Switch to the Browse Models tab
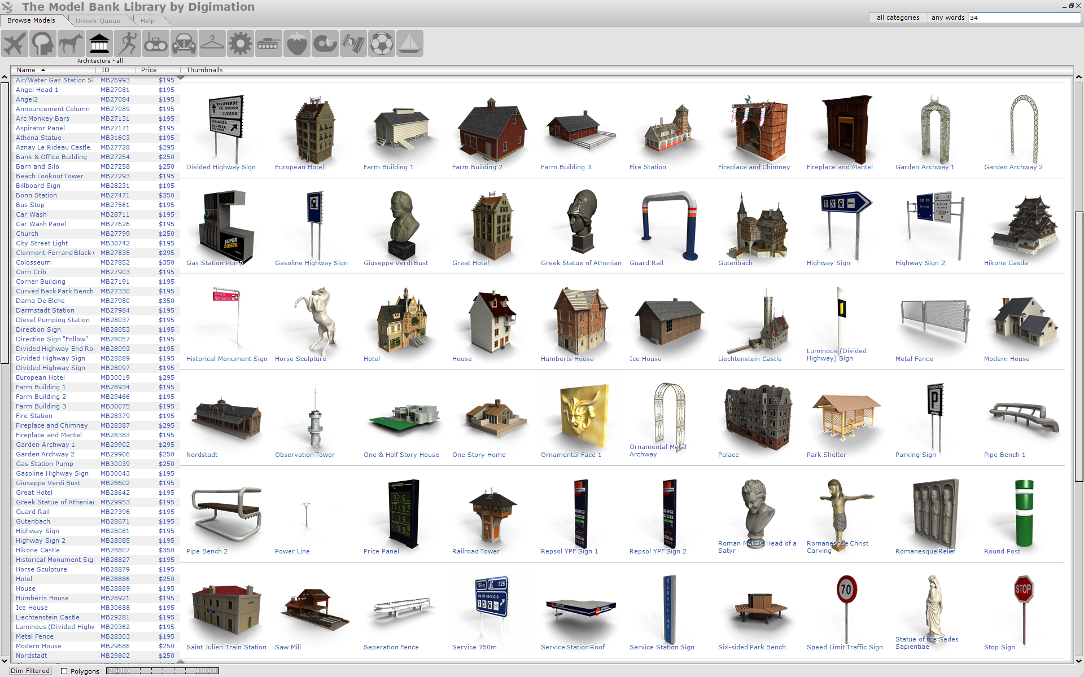 point(32,20)
